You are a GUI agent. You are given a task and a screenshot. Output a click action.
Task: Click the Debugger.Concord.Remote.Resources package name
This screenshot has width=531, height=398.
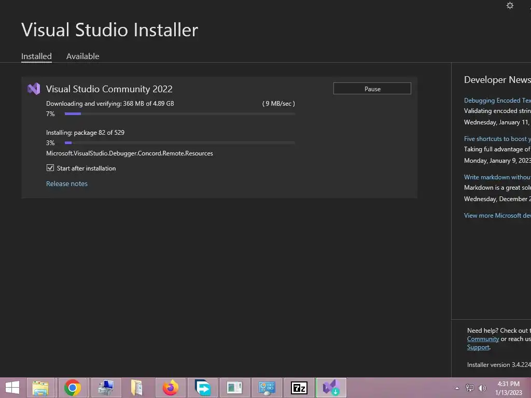click(x=130, y=153)
